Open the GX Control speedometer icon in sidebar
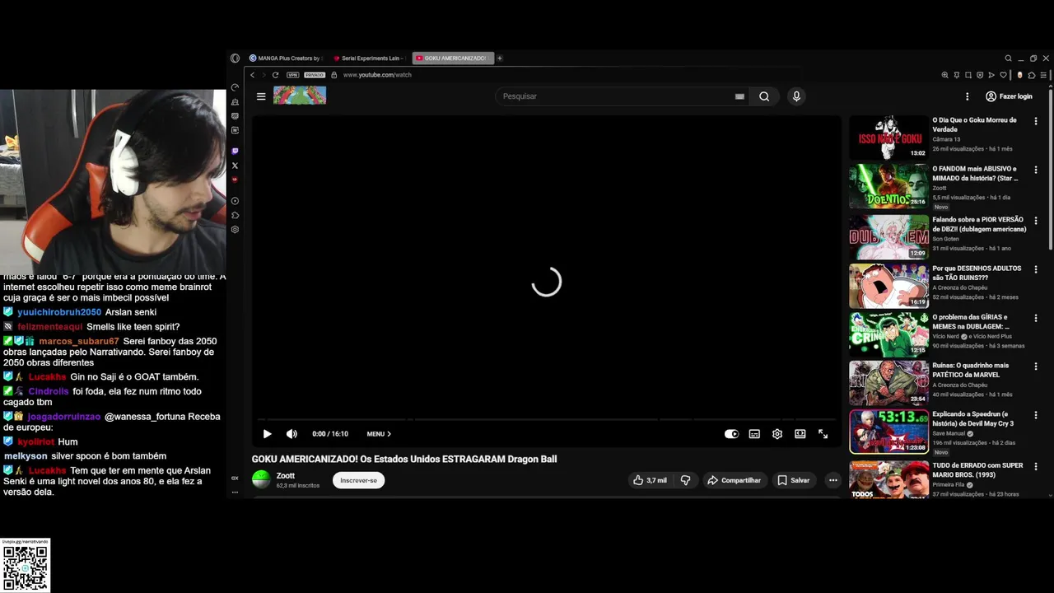Viewport: 1054px width, 593px height. [235, 88]
